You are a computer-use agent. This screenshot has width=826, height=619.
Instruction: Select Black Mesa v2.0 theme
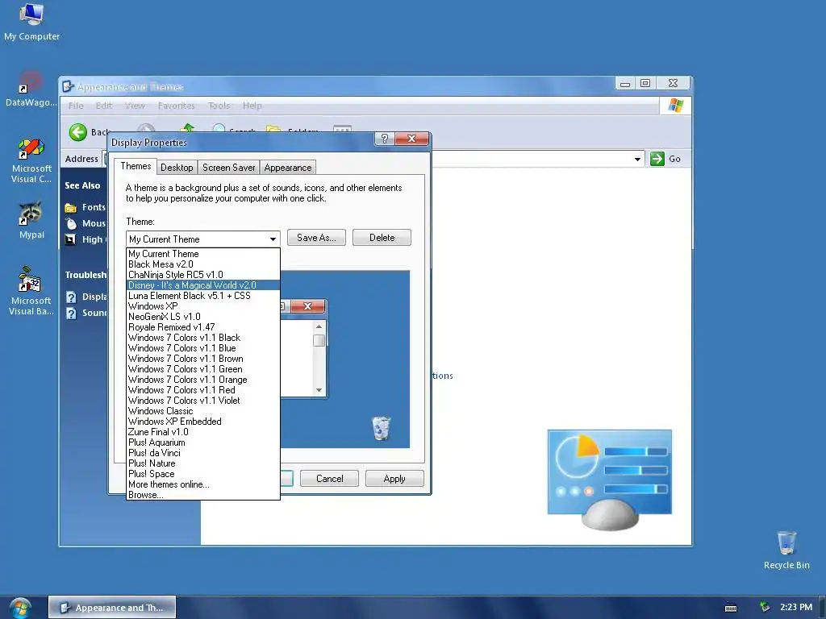202,264
